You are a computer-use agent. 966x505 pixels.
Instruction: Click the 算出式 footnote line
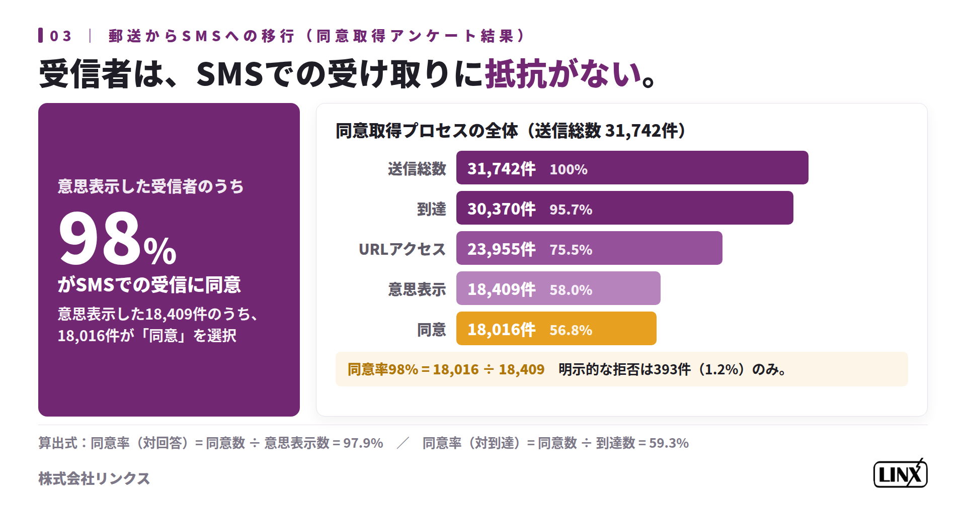coord(363,443)
